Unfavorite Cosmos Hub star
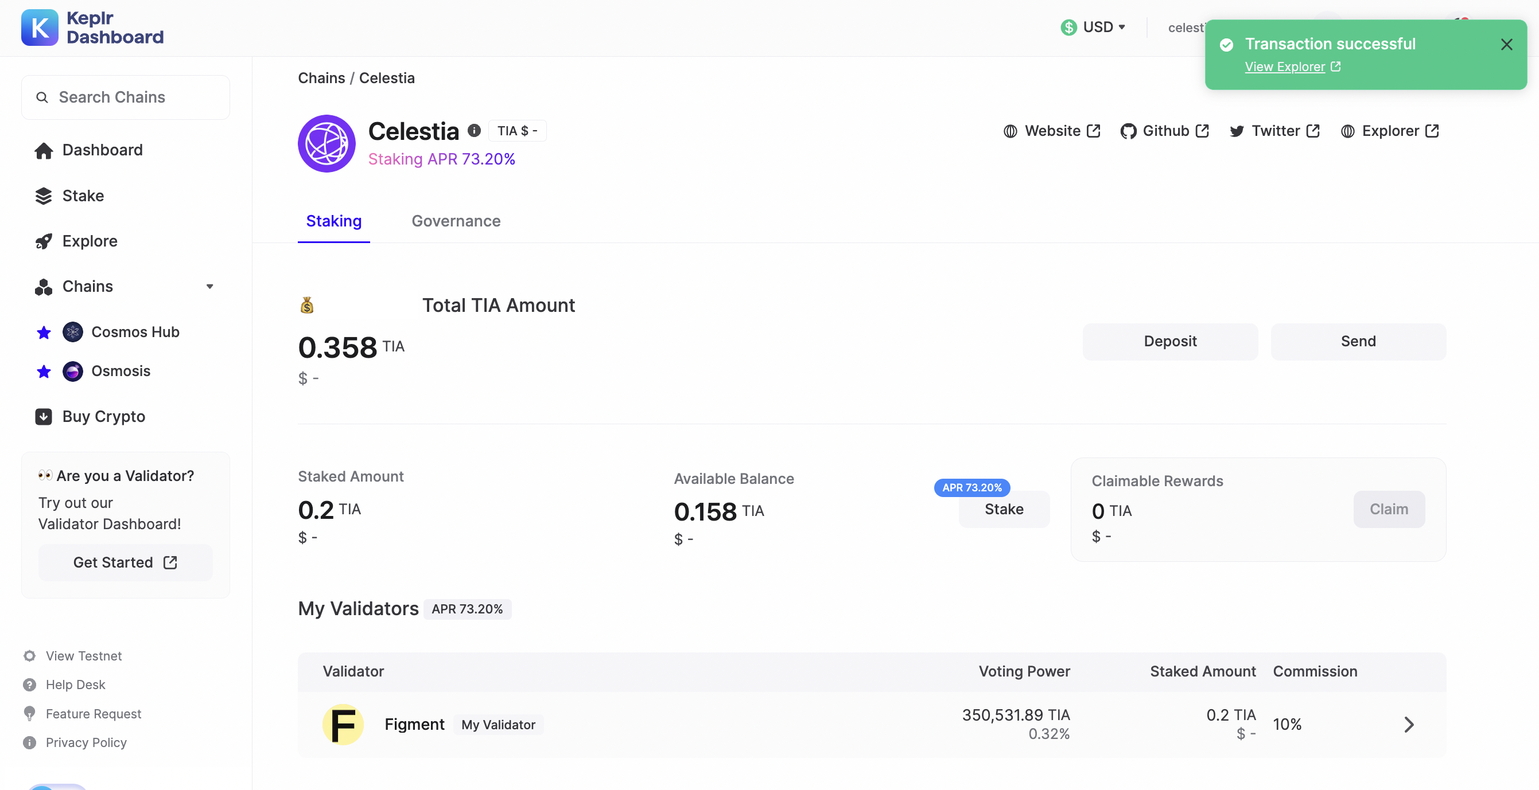Viewport: 1539px width, 790px height. (44, 333)
